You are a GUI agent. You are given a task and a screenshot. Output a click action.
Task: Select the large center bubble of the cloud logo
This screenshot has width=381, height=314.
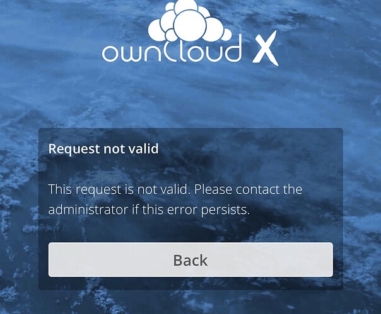[x=190, y=25]
